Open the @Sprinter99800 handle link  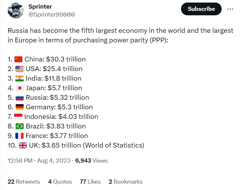click(52, 14)
